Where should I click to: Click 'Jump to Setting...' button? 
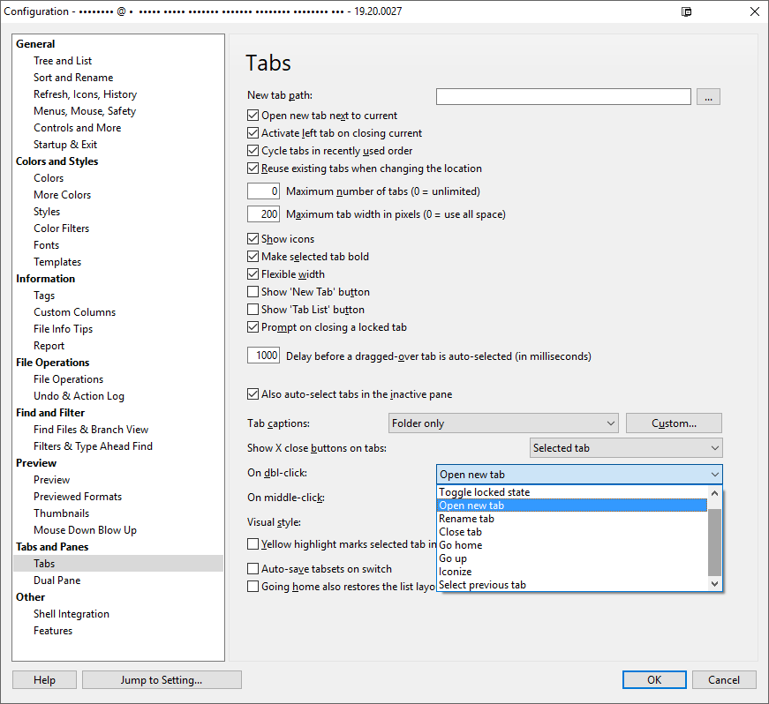162,679
